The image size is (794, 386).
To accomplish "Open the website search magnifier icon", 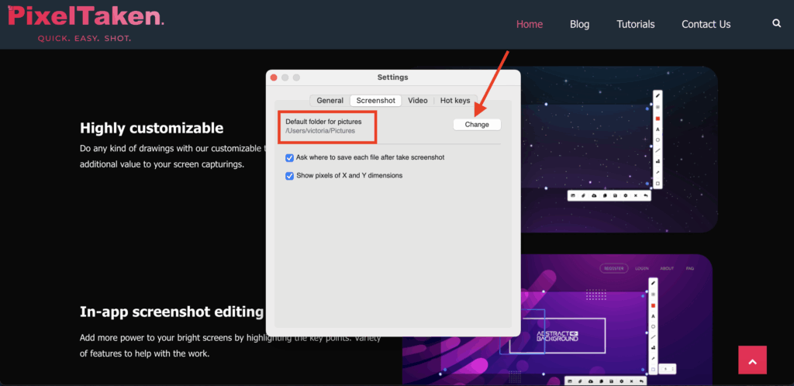I will click(776, 23).
